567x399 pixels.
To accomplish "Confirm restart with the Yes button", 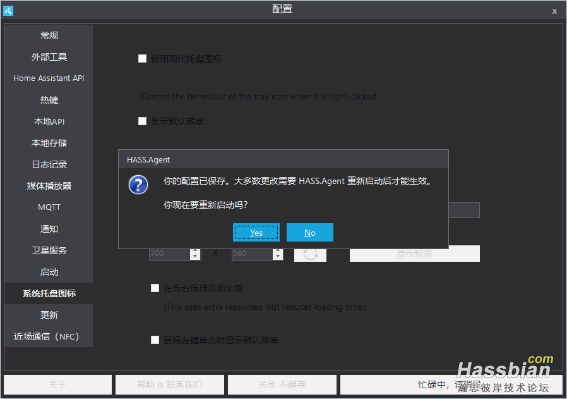I will click(x=256, y=233).
